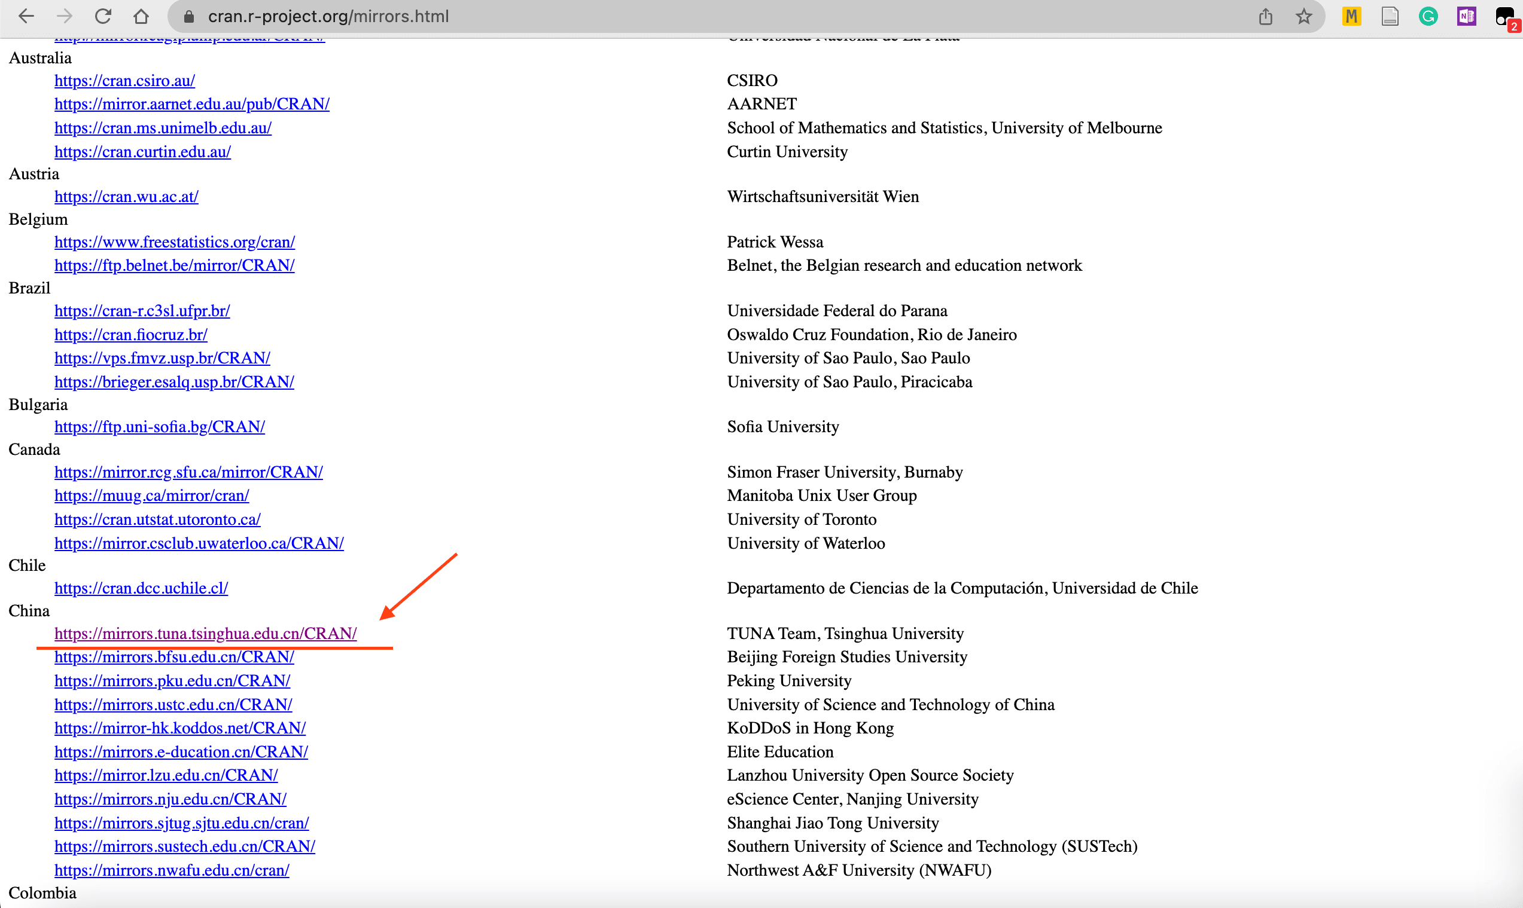
Task: Open the share page icon
Action: tap(1265, 17)
